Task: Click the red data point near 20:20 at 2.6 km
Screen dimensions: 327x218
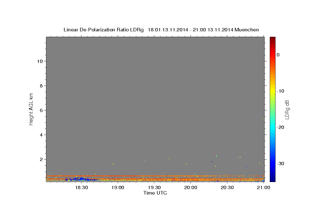Action: (215, 152)
